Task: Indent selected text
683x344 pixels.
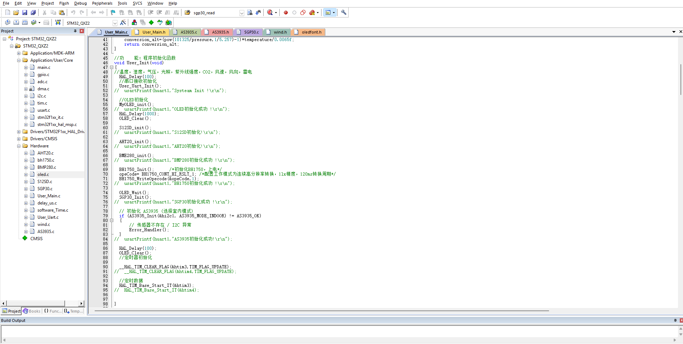Action: (x=150, y=12)
